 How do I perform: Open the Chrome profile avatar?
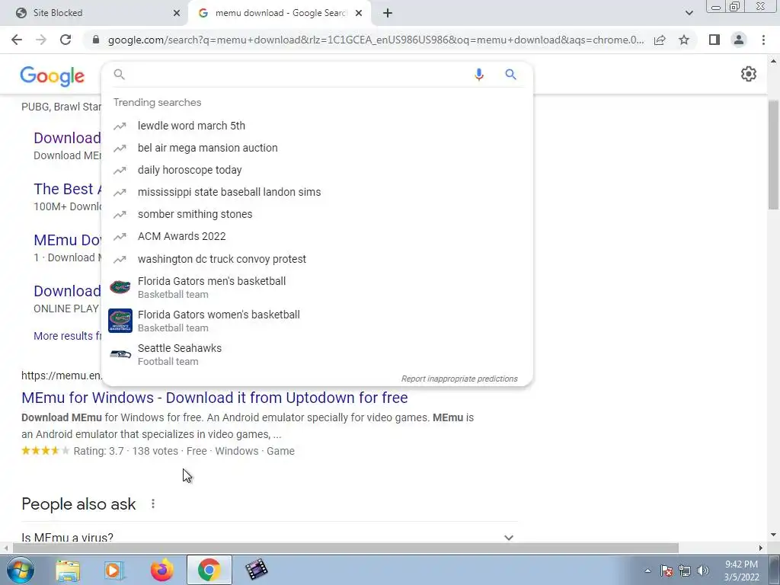pos(739,40)
